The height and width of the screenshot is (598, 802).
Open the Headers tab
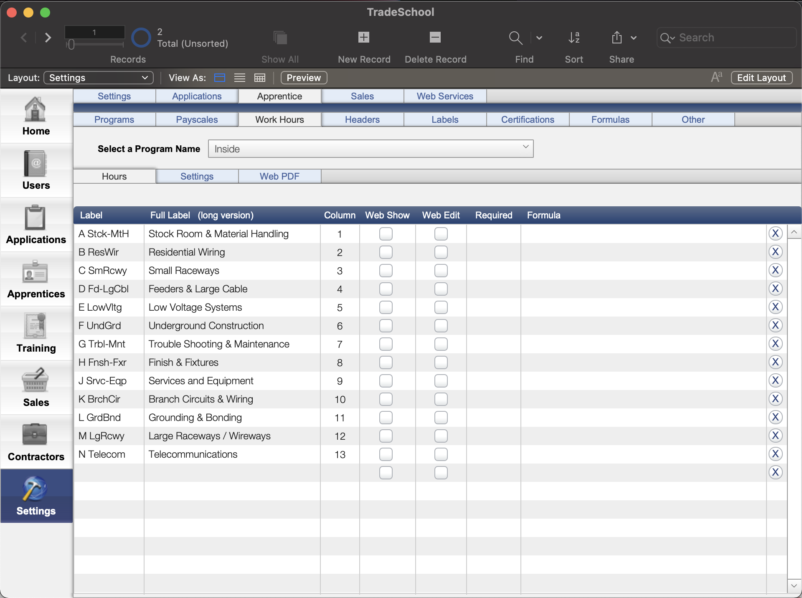pyautogui.click(x=362, y=119)
